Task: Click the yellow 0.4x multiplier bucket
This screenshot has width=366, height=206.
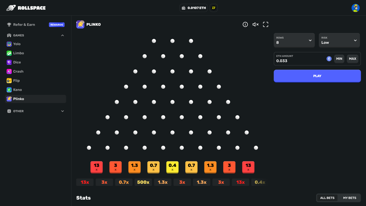Action: tap(172, 167)
